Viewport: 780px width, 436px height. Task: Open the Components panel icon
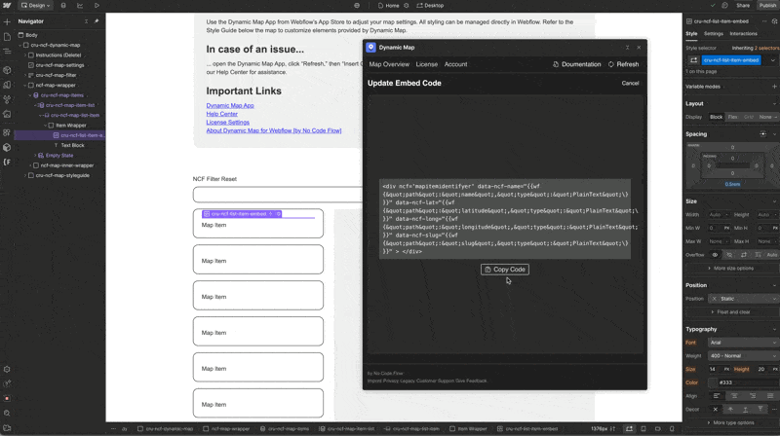point(7,70)
